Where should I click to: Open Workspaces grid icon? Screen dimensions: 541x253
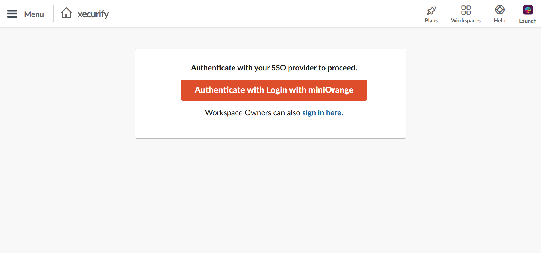466,10
